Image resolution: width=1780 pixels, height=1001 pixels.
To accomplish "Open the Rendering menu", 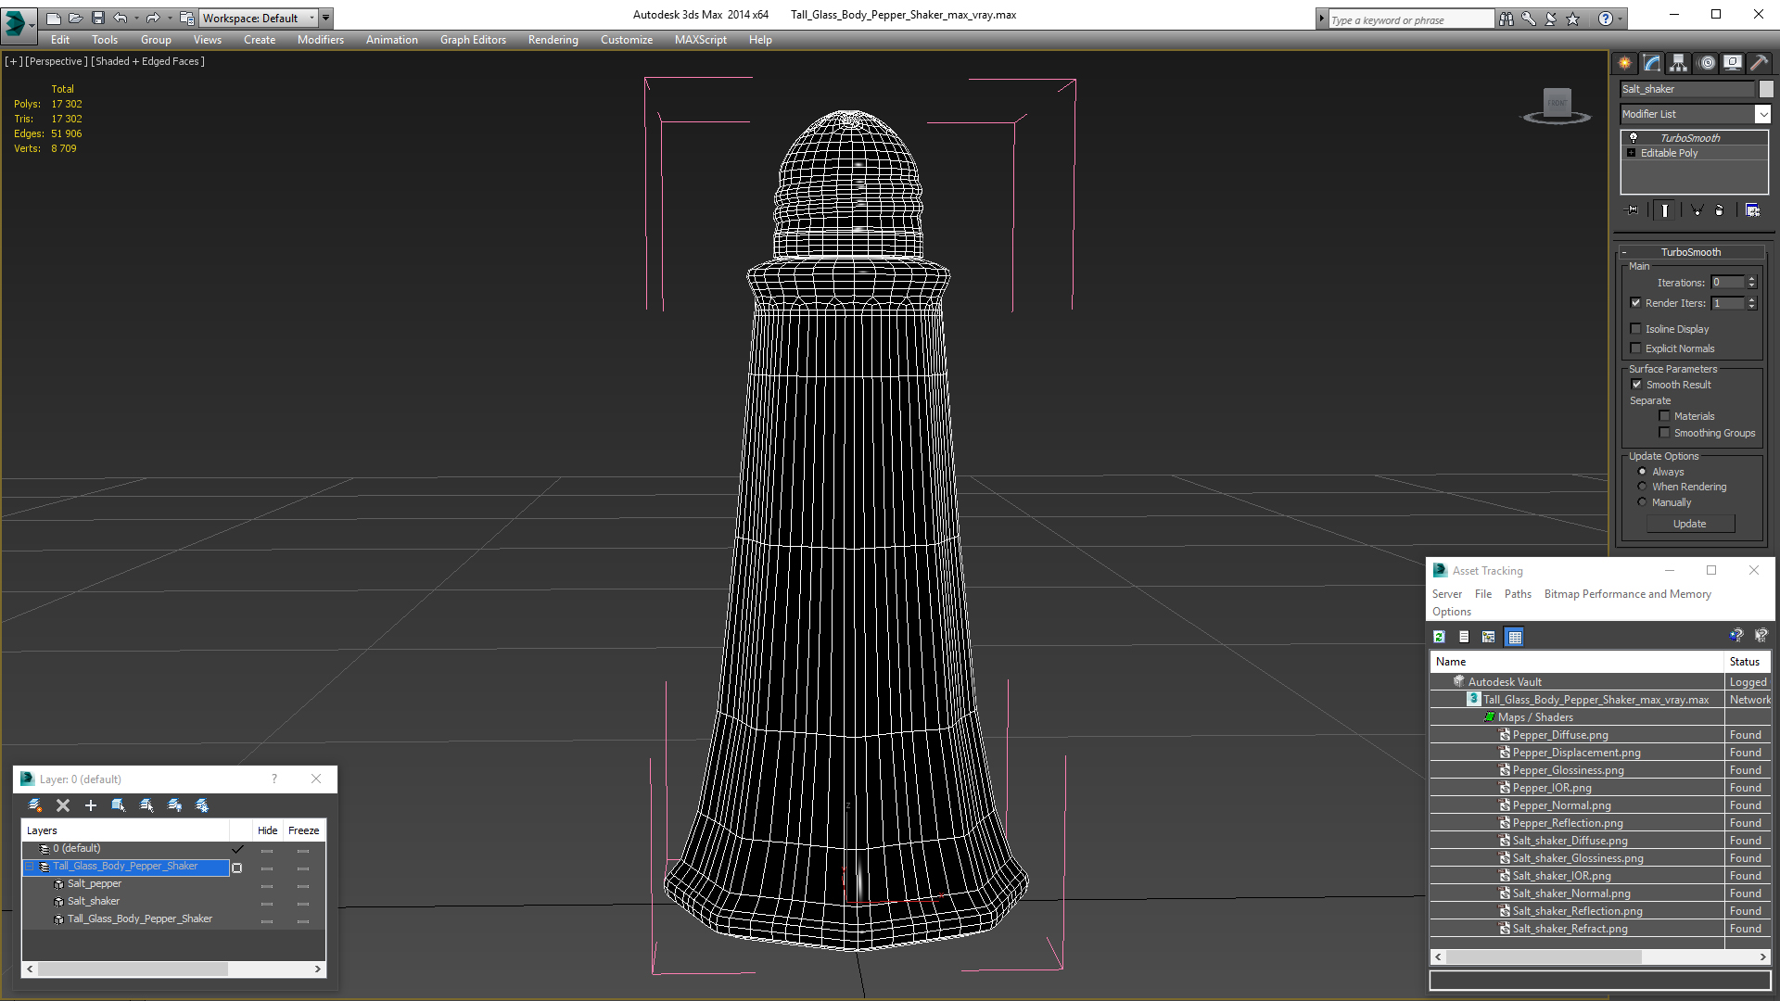I will (x=553, y=40).
